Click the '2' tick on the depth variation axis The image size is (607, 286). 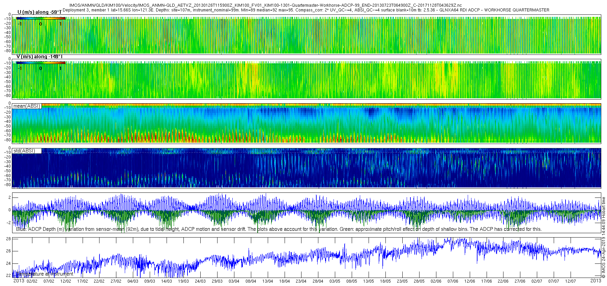[9, 197]
